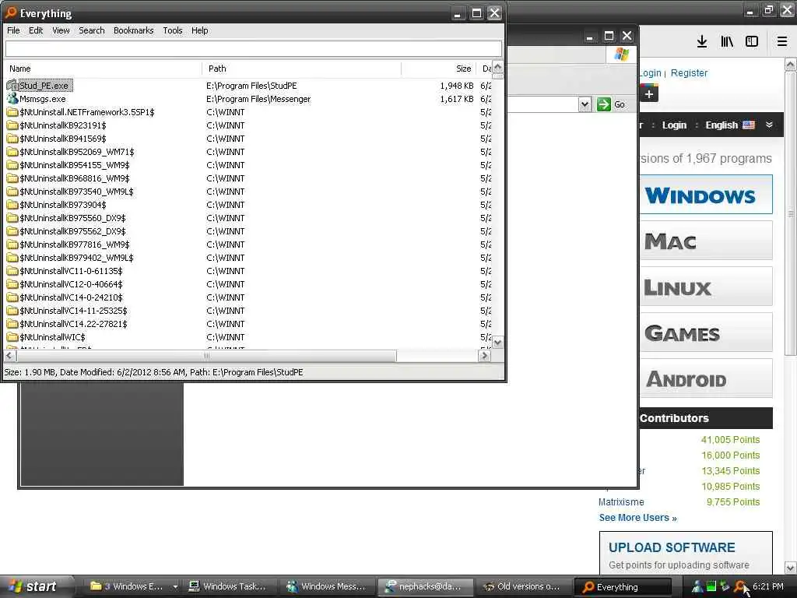Open Firefox downloads arrow icon
This screenshot has height=598, width=797.
[x=702, y=41]
